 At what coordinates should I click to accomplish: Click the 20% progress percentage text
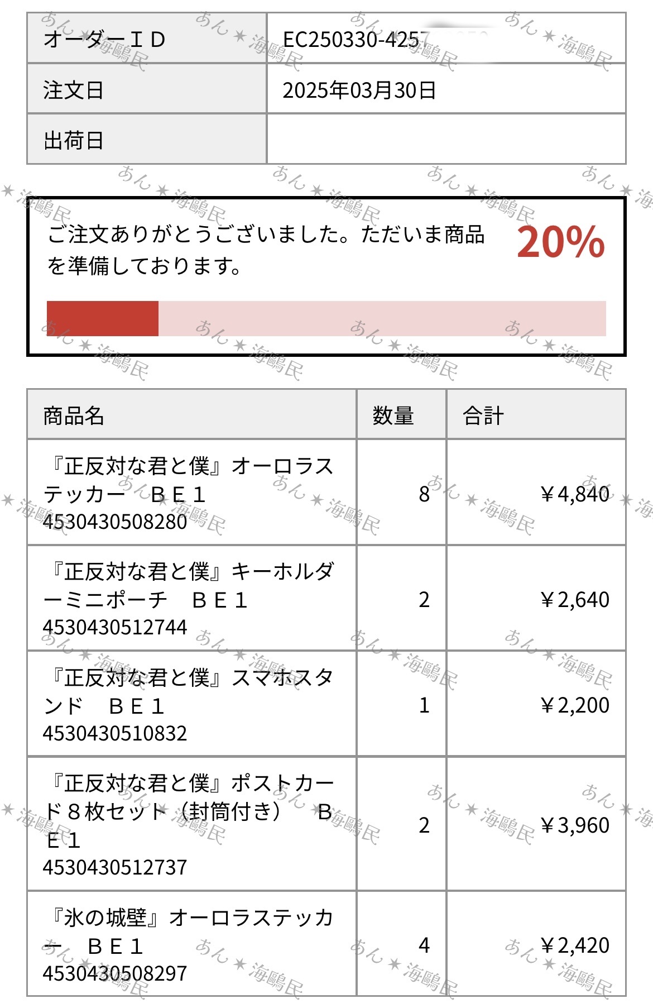(560, 242)
